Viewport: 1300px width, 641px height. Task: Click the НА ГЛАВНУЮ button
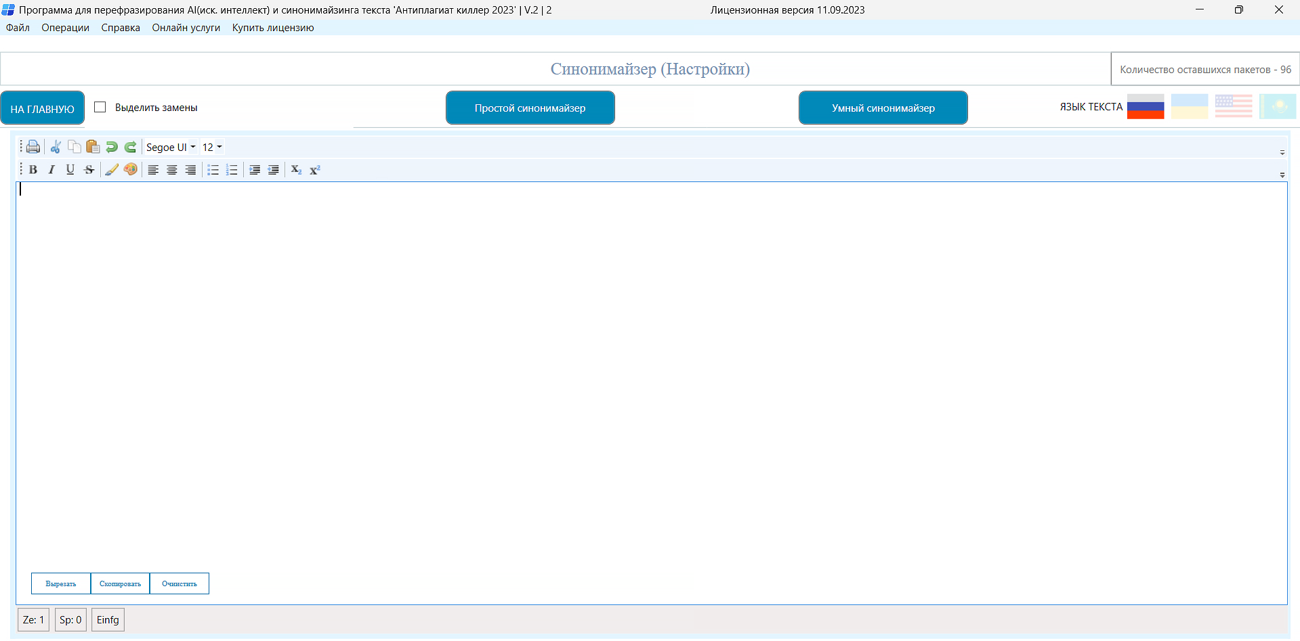point(42,108)
